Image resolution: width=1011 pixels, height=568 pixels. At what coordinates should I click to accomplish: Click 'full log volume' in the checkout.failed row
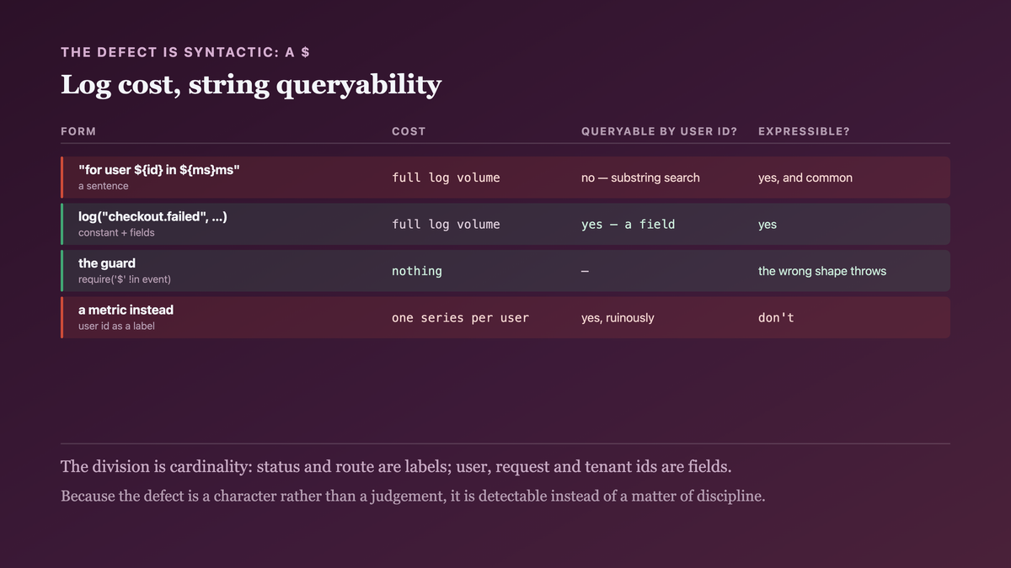(x=446, y=225)
